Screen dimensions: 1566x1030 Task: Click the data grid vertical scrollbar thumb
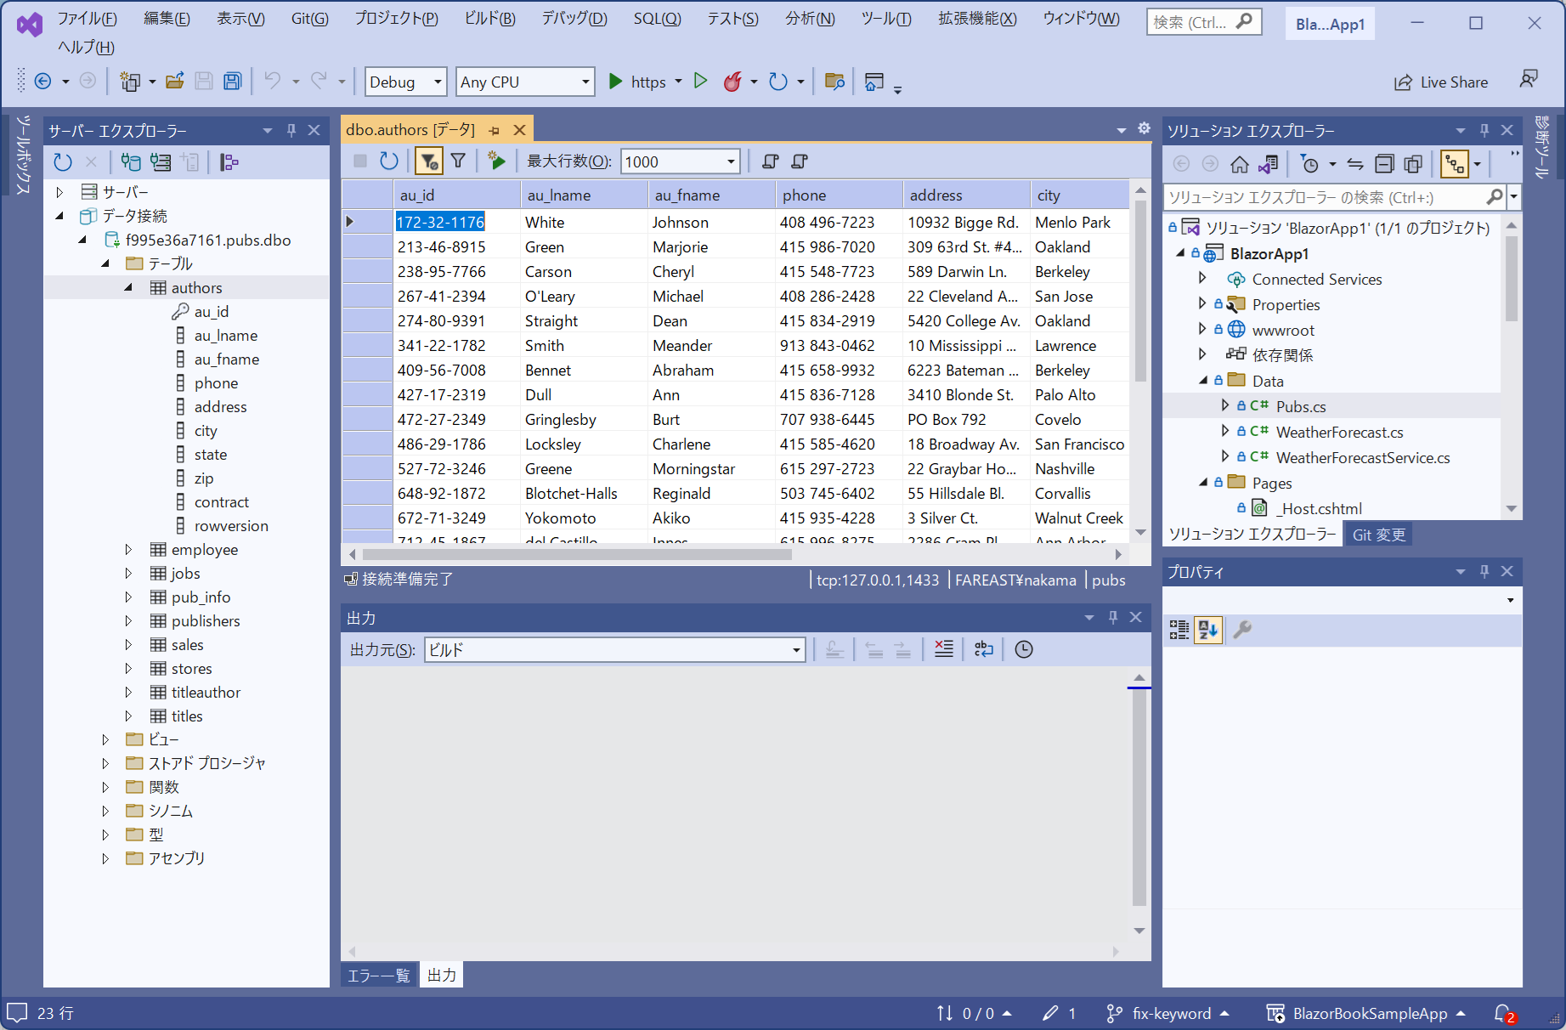coord(1140,291)
